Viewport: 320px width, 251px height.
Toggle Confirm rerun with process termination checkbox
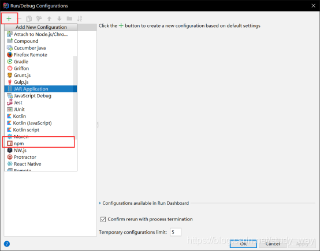click(x=103, y=219)
